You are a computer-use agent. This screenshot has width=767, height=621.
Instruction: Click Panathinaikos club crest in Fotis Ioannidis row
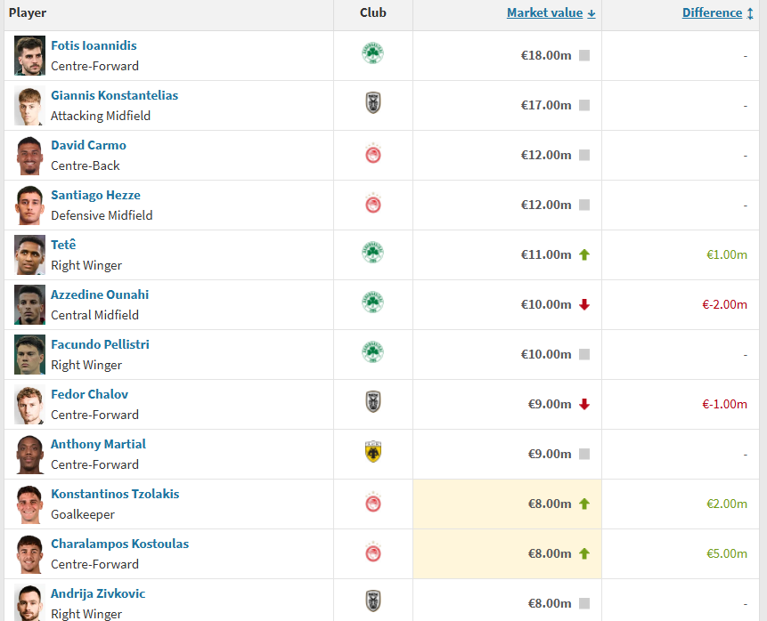[372, 53]
